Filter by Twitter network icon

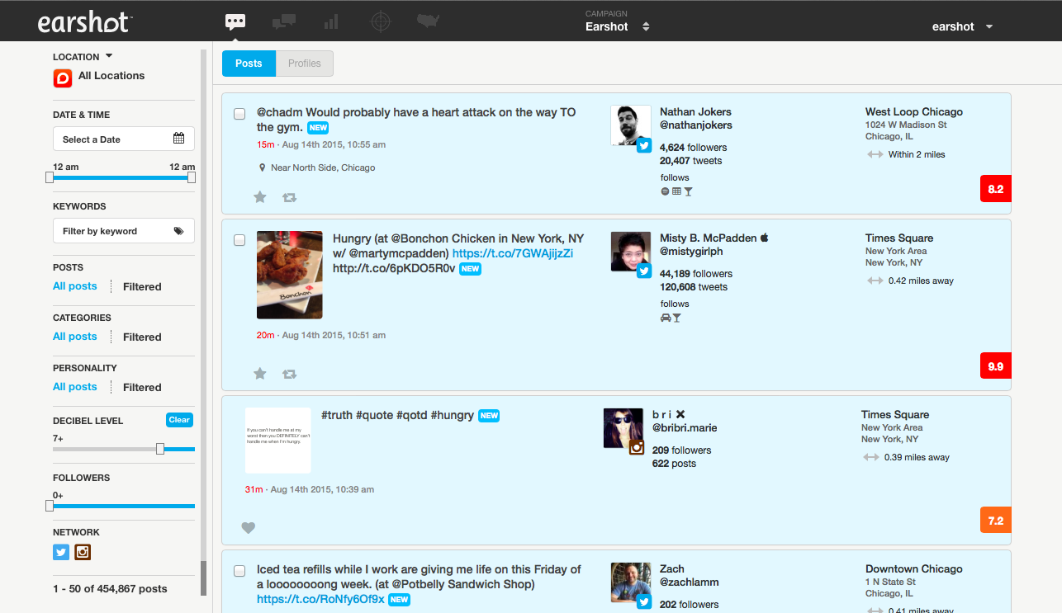coord(61,553)
